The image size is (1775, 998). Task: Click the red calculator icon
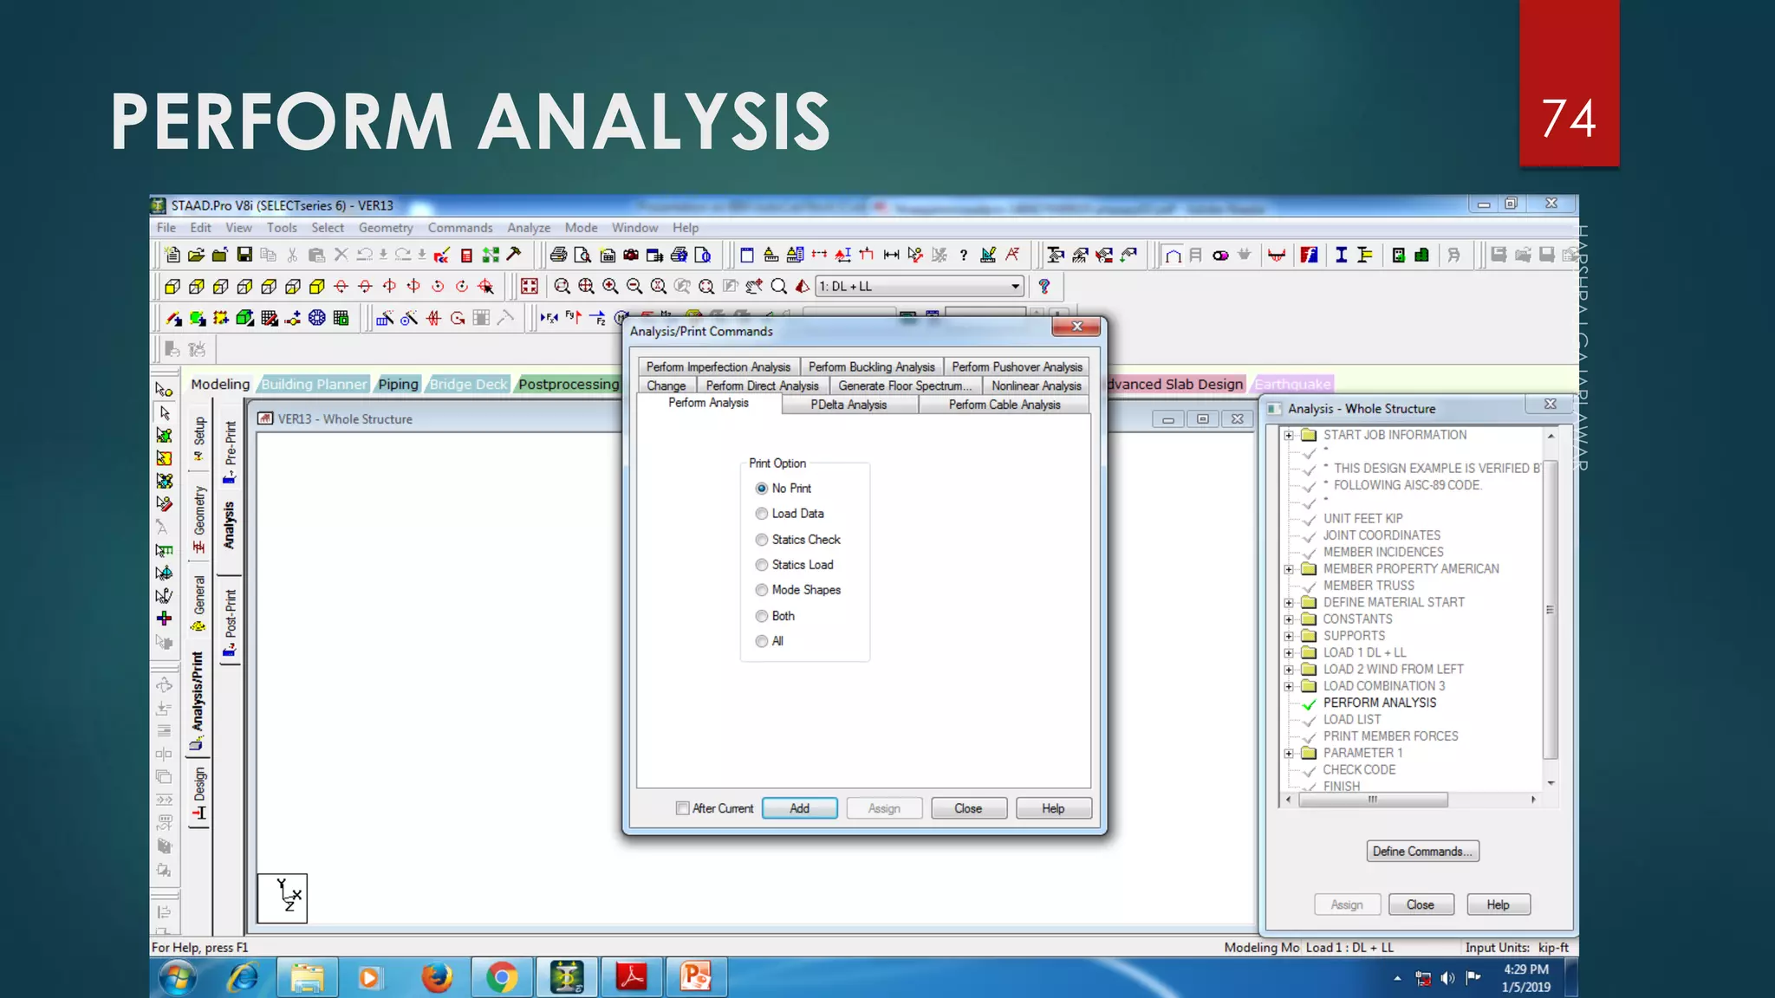tap(466, 255)
